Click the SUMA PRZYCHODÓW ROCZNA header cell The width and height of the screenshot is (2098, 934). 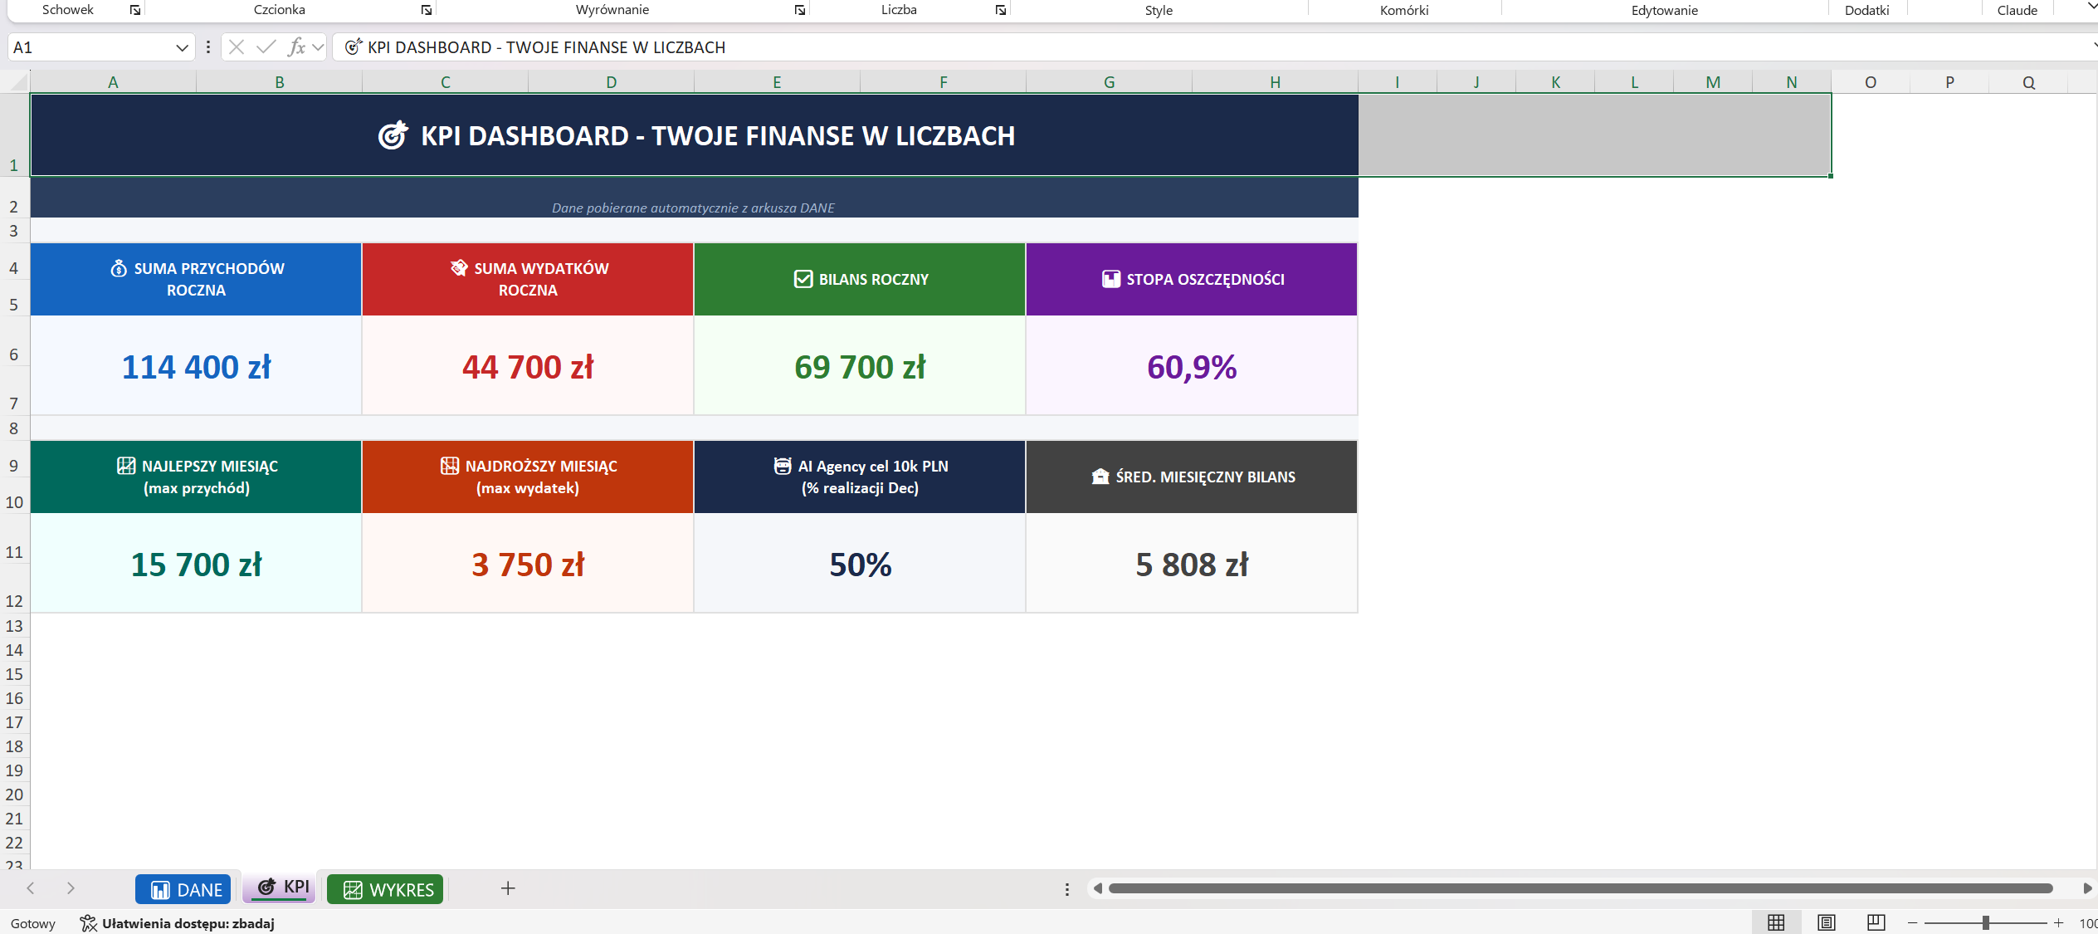[x=197, y=279]
